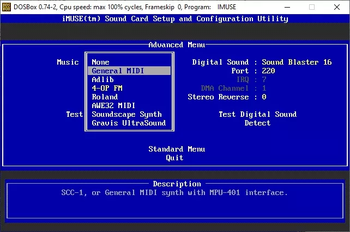Choose Gravis UltraSound option
Image resolution: width=350 pixels, height=232 pixels.
click(x=129, y=123)
